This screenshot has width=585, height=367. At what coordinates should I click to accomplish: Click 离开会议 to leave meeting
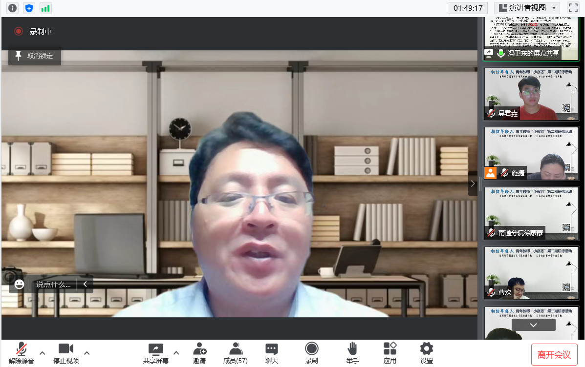pyautogui.click(x=554, y=355)
